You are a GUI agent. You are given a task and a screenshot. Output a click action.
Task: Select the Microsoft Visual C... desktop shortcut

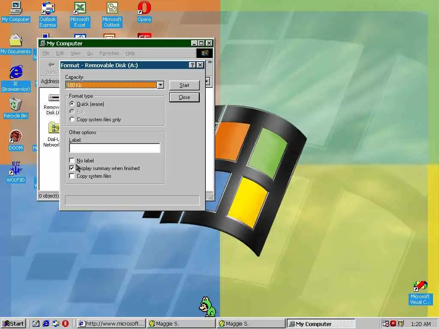tap(420, 293)
